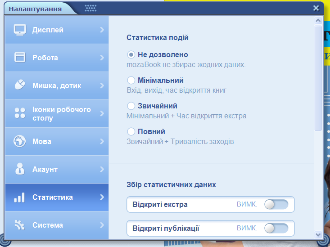330x247 pixels.
Task: Toggle the Відкриті екстра switch
Action: coord(276,205)
